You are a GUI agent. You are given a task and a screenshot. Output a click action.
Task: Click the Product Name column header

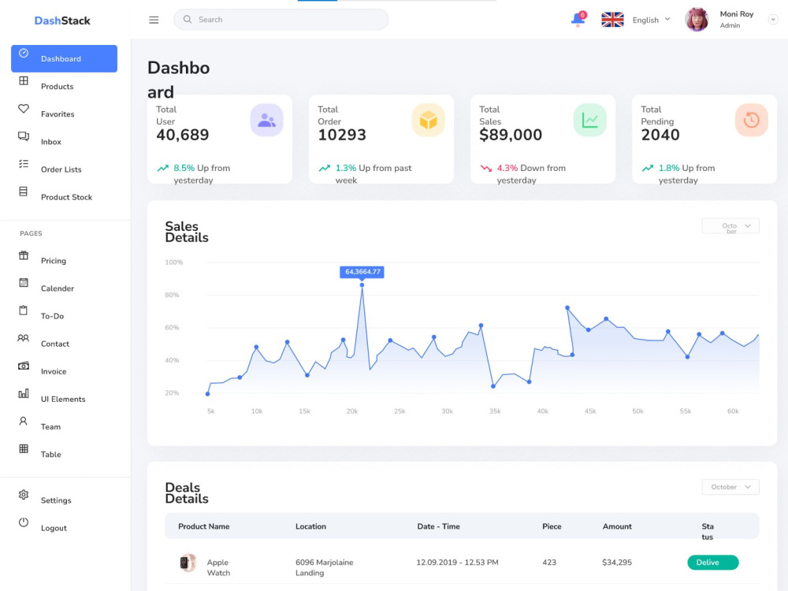pyautogui.click(x=203, y=526)
